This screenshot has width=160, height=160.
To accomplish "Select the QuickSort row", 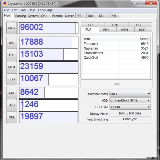I will click(116, 58).
